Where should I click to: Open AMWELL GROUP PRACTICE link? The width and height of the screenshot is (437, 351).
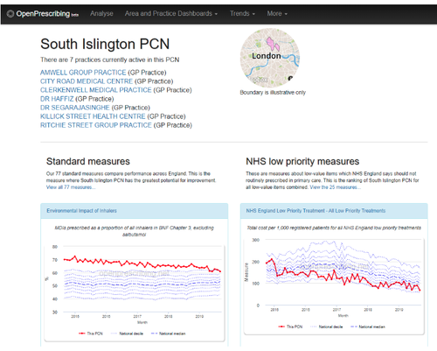click(x=83, y=73)
